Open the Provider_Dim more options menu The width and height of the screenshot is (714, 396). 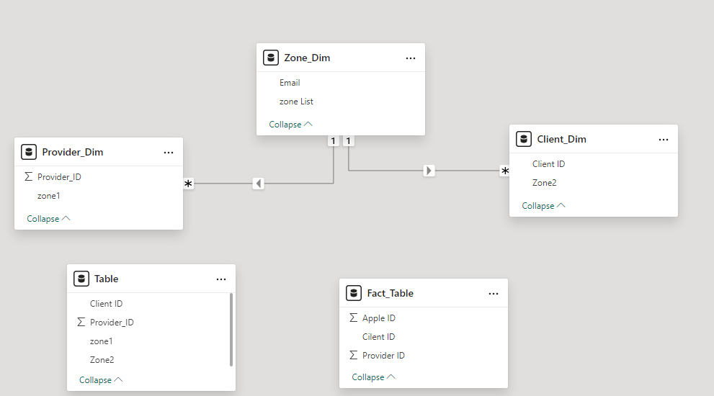(x=169, y=153)
